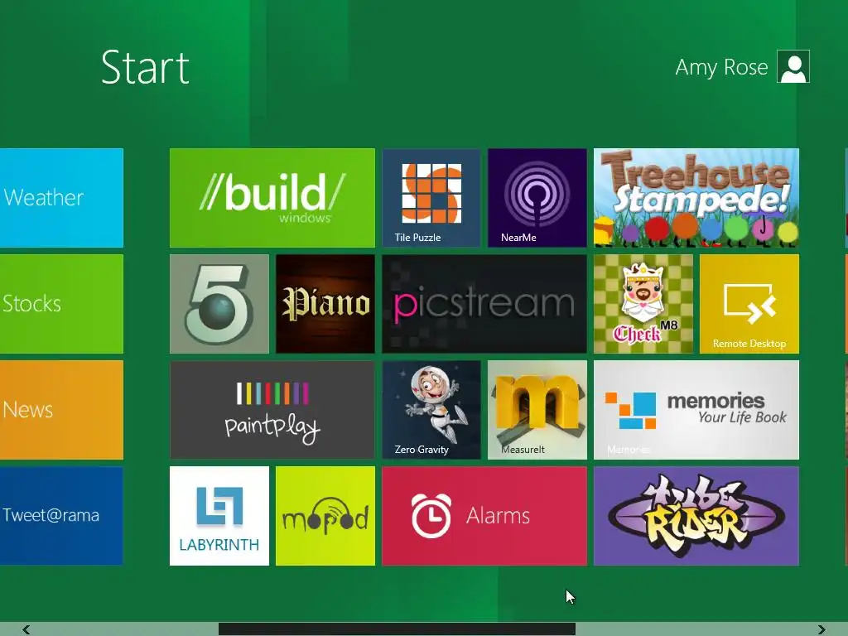Launch the Piano app tile
This screenshot has width=848, height=636.
click(x=325, y=304)
